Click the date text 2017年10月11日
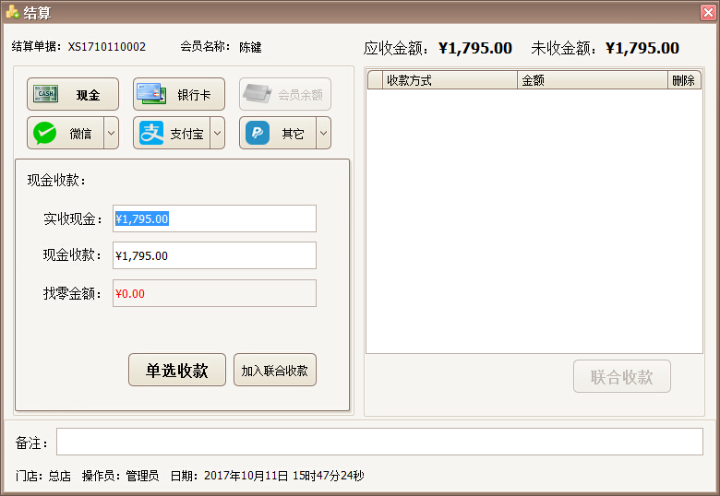 point(246,476)
